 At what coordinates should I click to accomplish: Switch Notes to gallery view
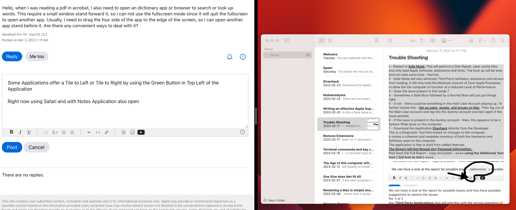pyautogui.click(x=330, y=40)
